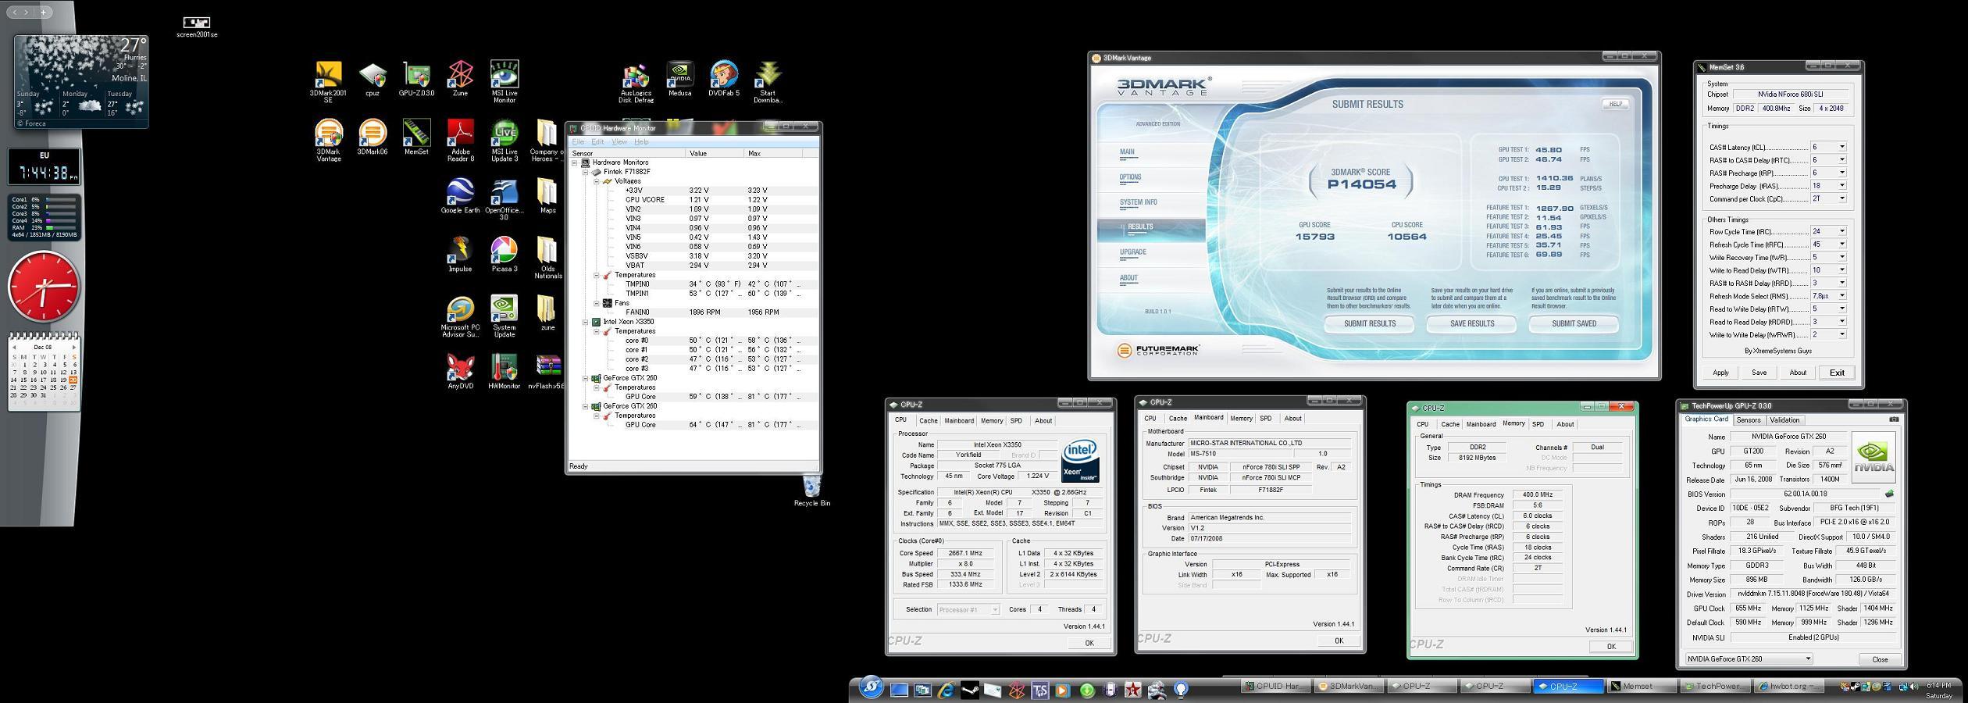
Task: Open the Recycle Bin
Action: click(811, 492)
